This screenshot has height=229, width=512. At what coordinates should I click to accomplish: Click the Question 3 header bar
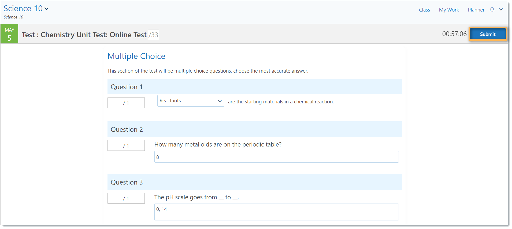tap(255, 182)
